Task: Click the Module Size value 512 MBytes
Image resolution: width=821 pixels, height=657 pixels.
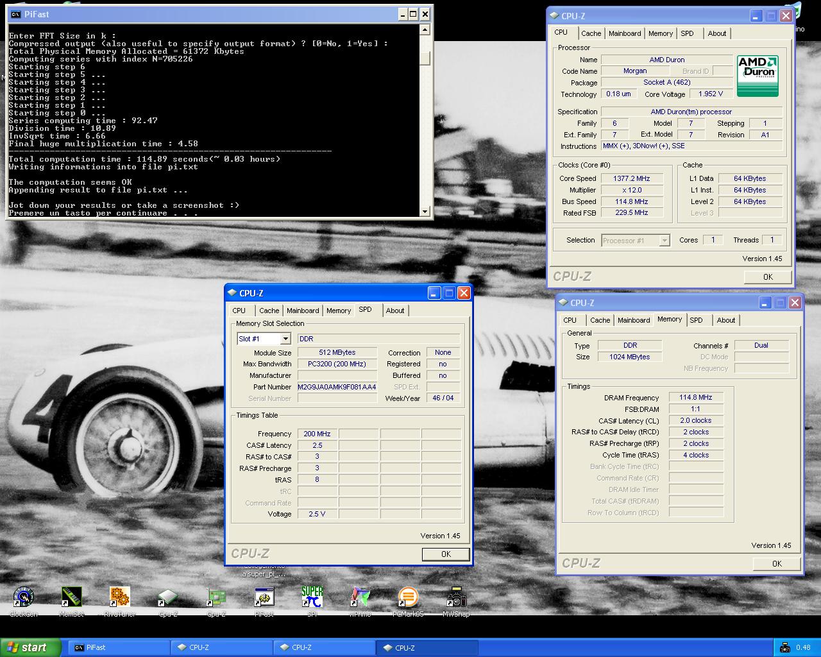Action: 337,352
